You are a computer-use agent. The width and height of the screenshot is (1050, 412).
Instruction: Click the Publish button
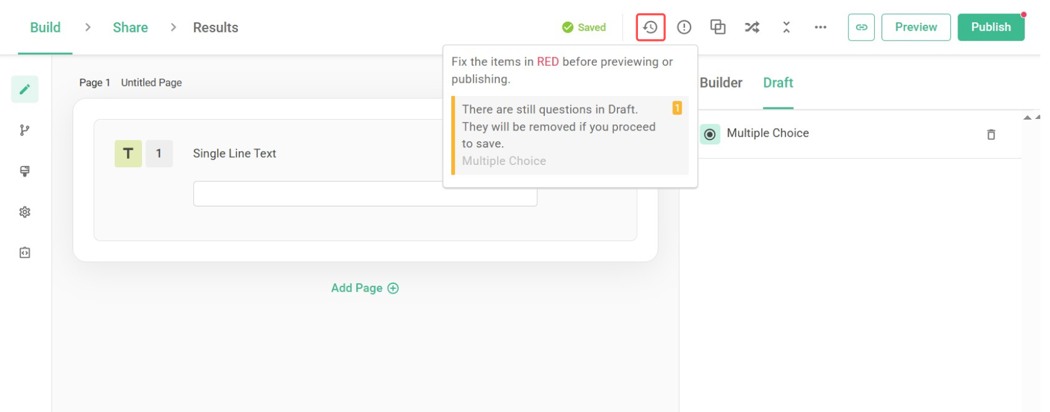pos(991,27)
